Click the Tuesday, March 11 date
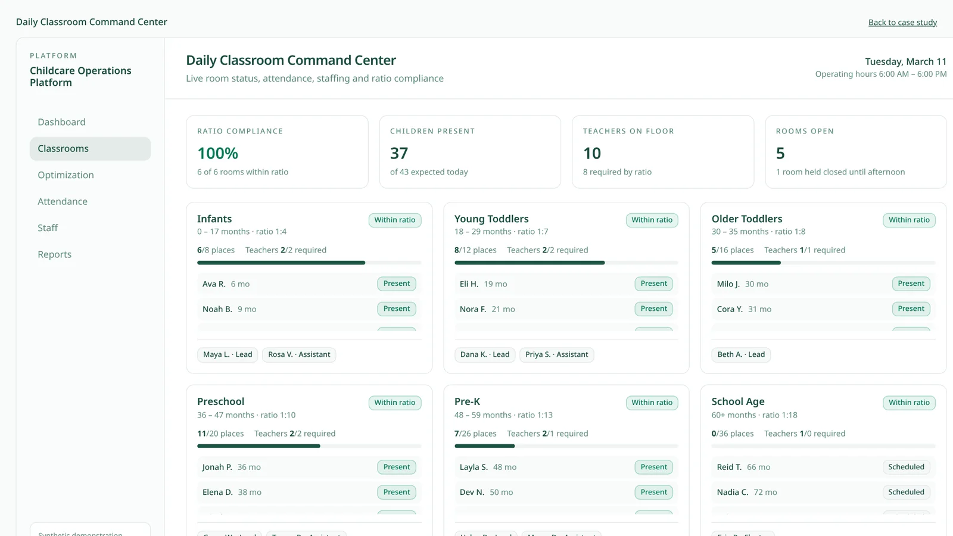 click(x=905, y=62)
